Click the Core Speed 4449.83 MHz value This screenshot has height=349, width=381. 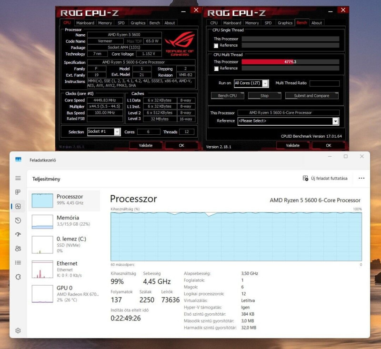tap(105, 100)
